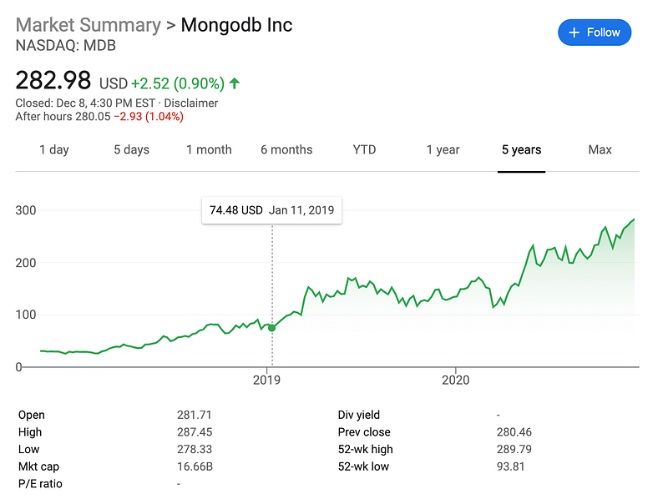Switch to the 5 days range
Image resolution: width=668 pixels, height=499 pixels.
coord(131,150)
